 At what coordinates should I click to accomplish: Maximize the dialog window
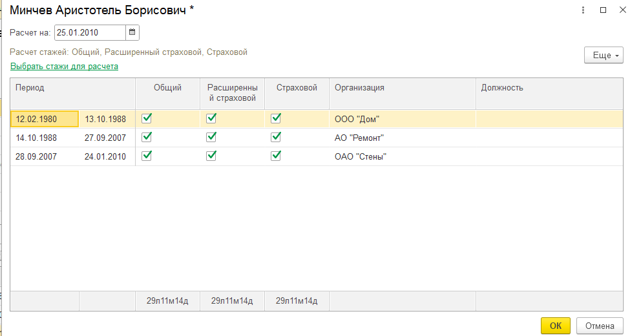pyautogui.click(x=603, y=10)
